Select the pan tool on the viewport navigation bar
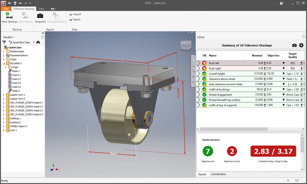This screenshot has height=184, width=307. tap(193, 67)
